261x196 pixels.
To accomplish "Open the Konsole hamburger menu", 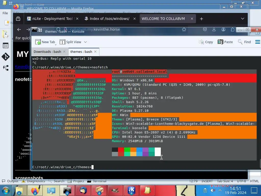I will 257,42.
